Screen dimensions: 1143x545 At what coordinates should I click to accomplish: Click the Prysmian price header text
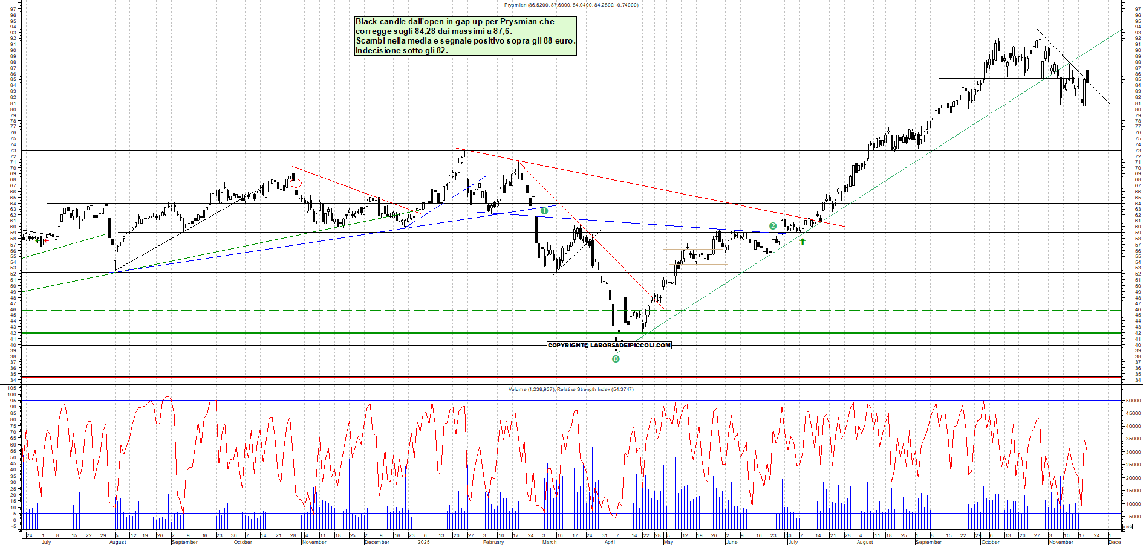571,5
